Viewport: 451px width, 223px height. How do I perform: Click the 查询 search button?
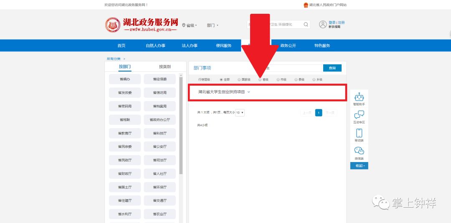(332, 68)
